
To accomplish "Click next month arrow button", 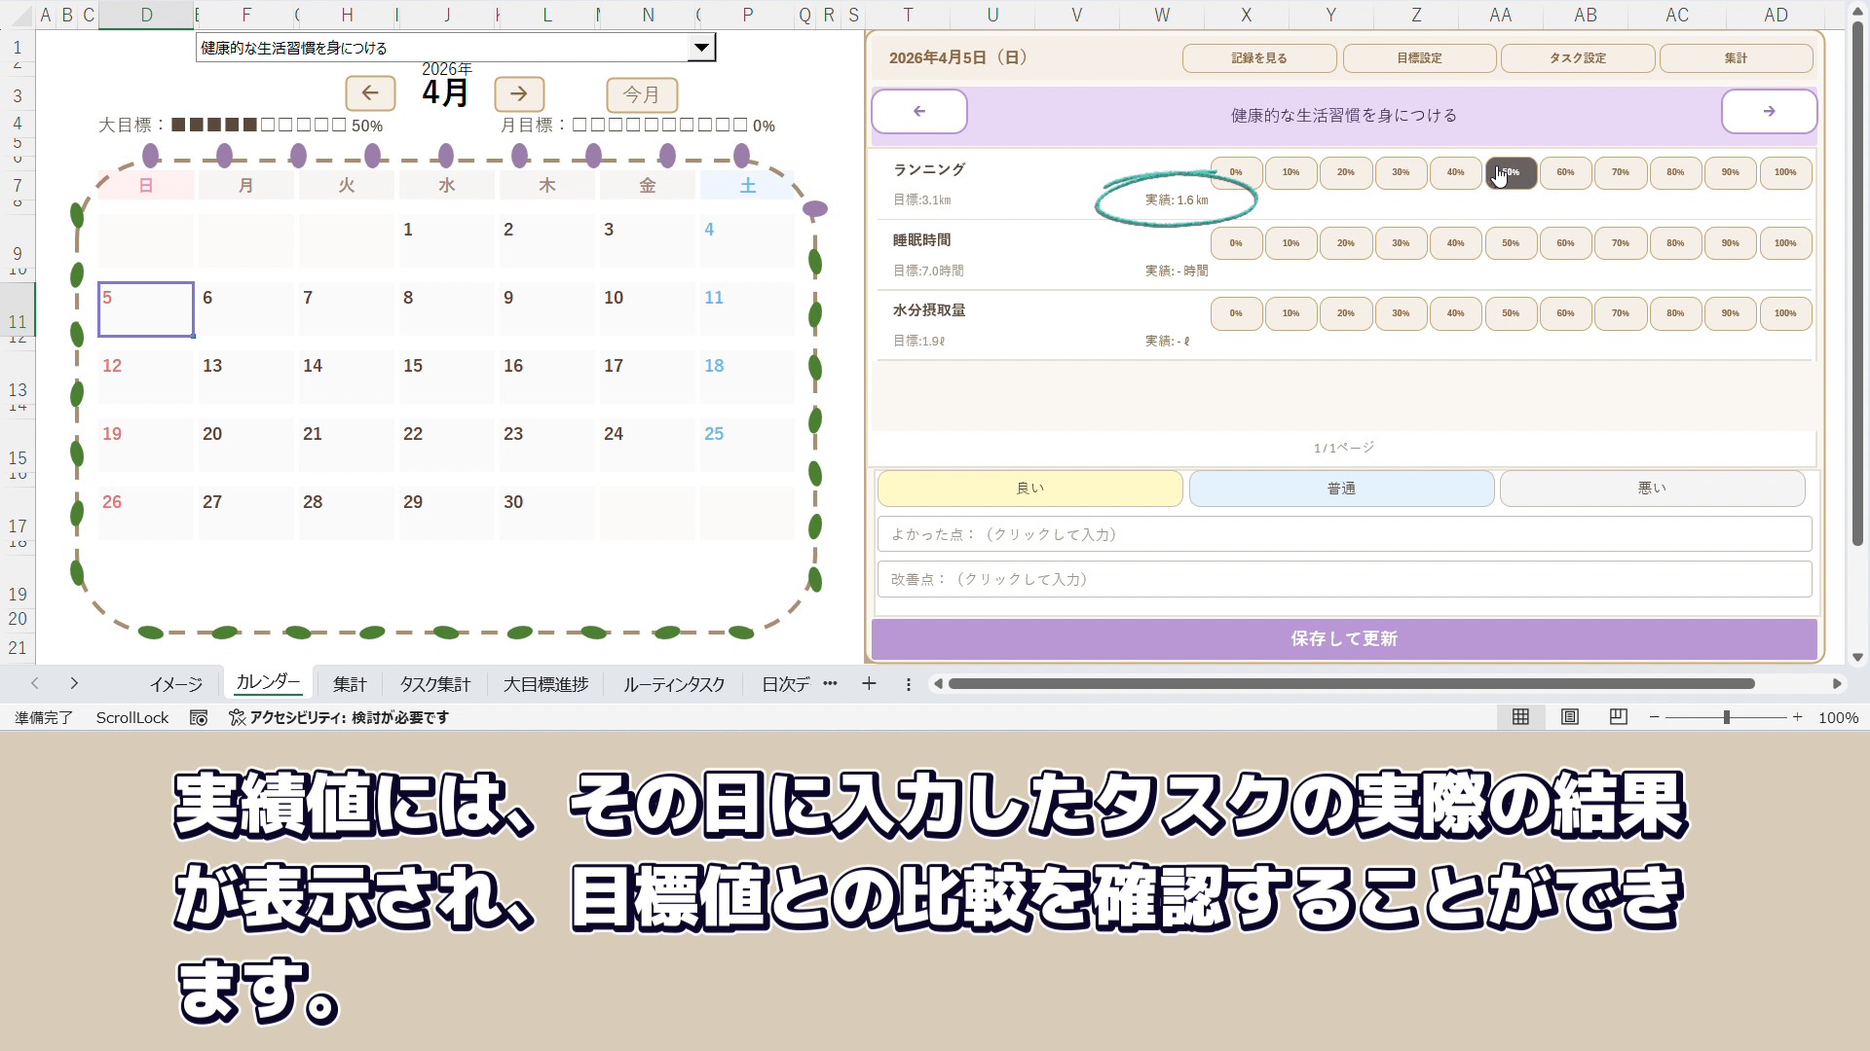I will (519, 93).
